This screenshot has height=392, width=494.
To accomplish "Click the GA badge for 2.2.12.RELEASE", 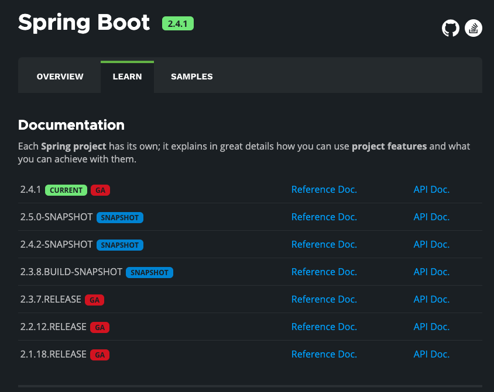I will 100,327.
